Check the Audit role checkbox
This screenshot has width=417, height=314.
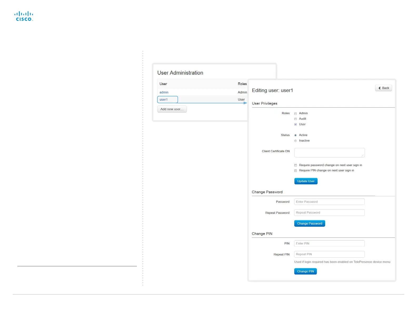[x=295, y=119]
